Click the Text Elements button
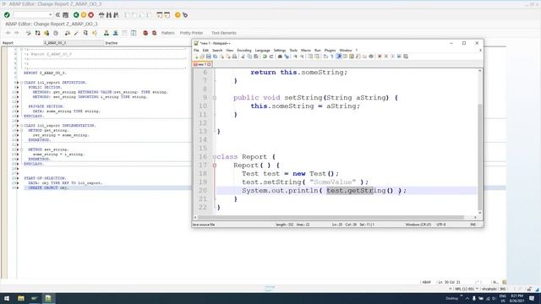The height and width of the screenshot is (304, 541). tap(223, 33)
